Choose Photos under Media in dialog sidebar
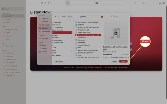 pos(44,48)
